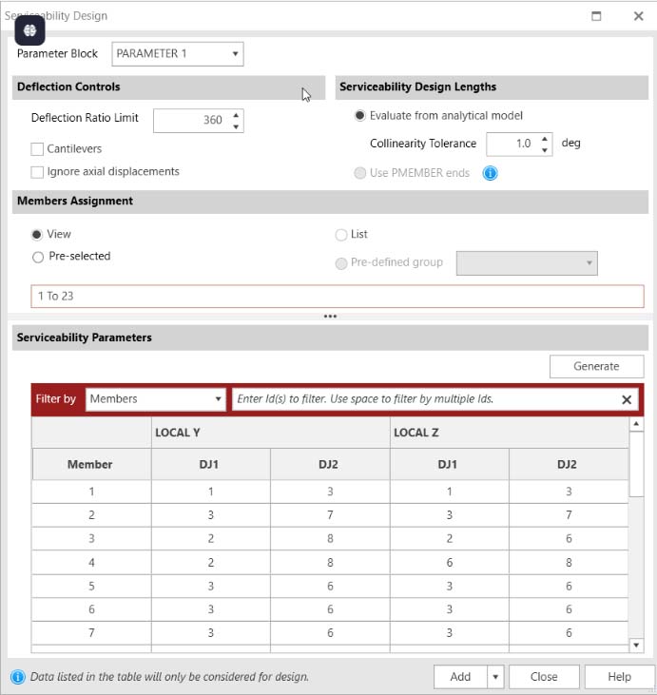Click the table scrollbar down arrow
The height and width of the screenshot is (695, 657).
pos(636,645)
